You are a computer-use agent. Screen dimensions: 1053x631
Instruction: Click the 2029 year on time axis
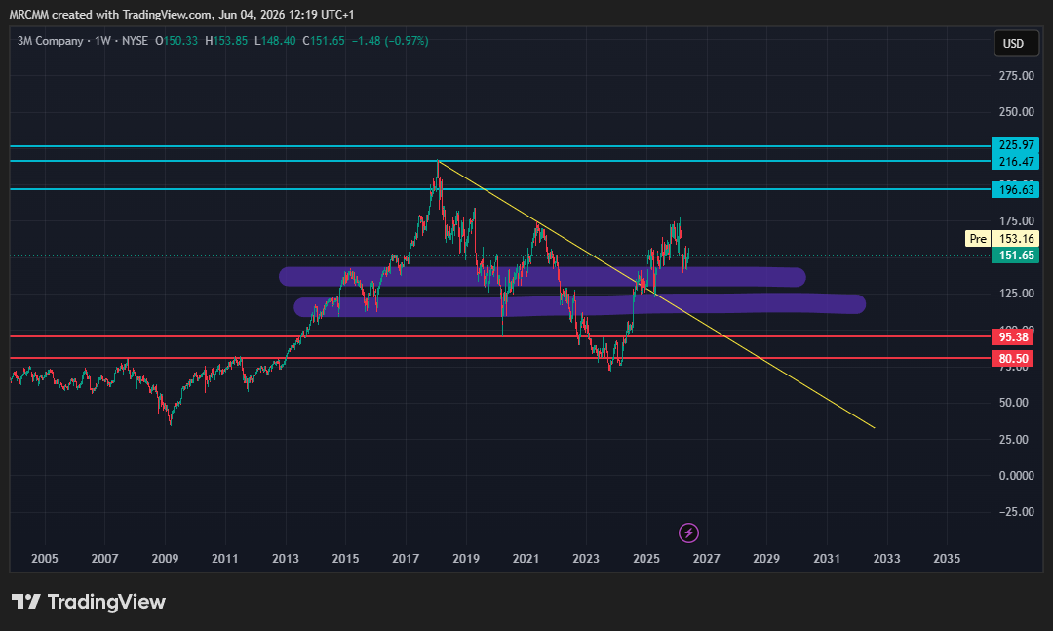(766, 559)
